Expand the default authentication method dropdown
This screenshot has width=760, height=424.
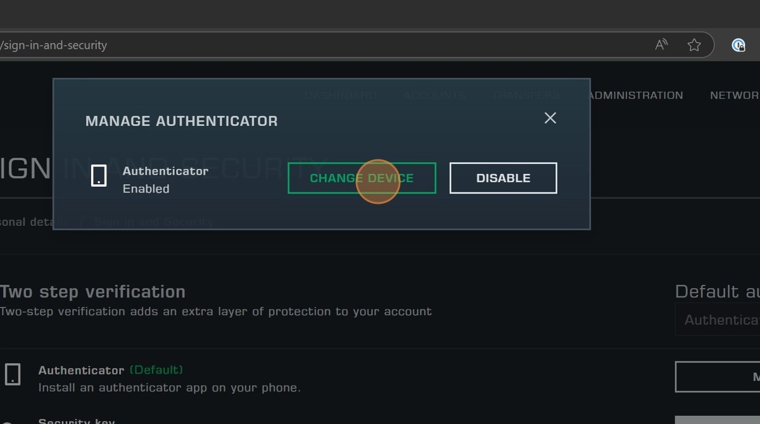[x=719, y=320]
